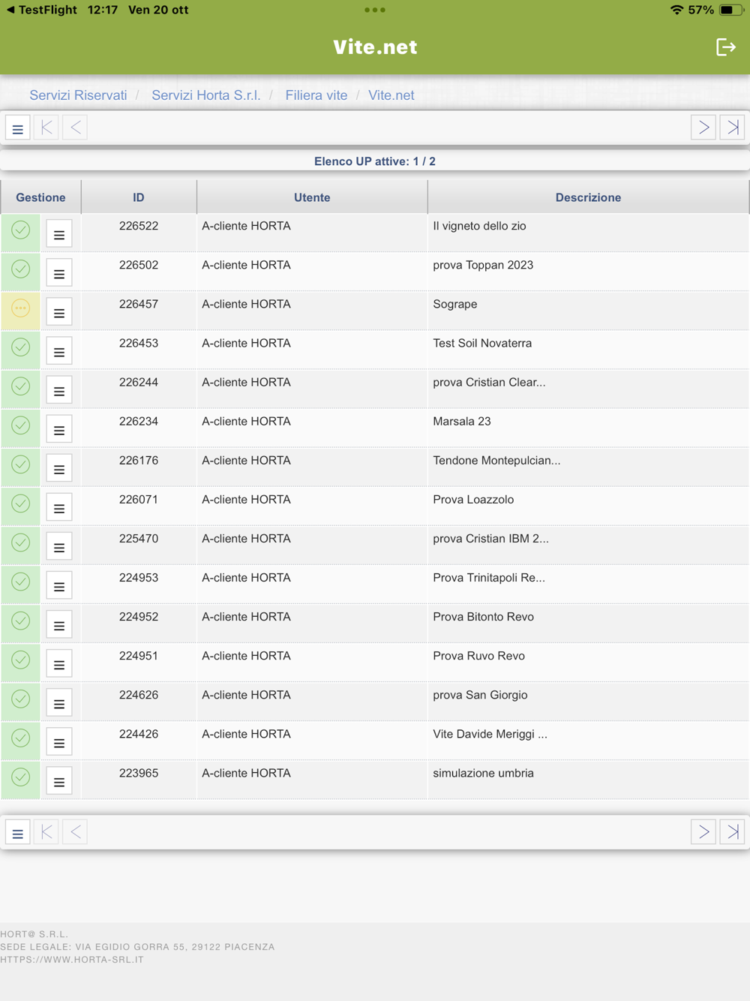Open row menu for Prova Loazzolo
This screenshot has height=1001, width=750.
click(x=59, y=507)
